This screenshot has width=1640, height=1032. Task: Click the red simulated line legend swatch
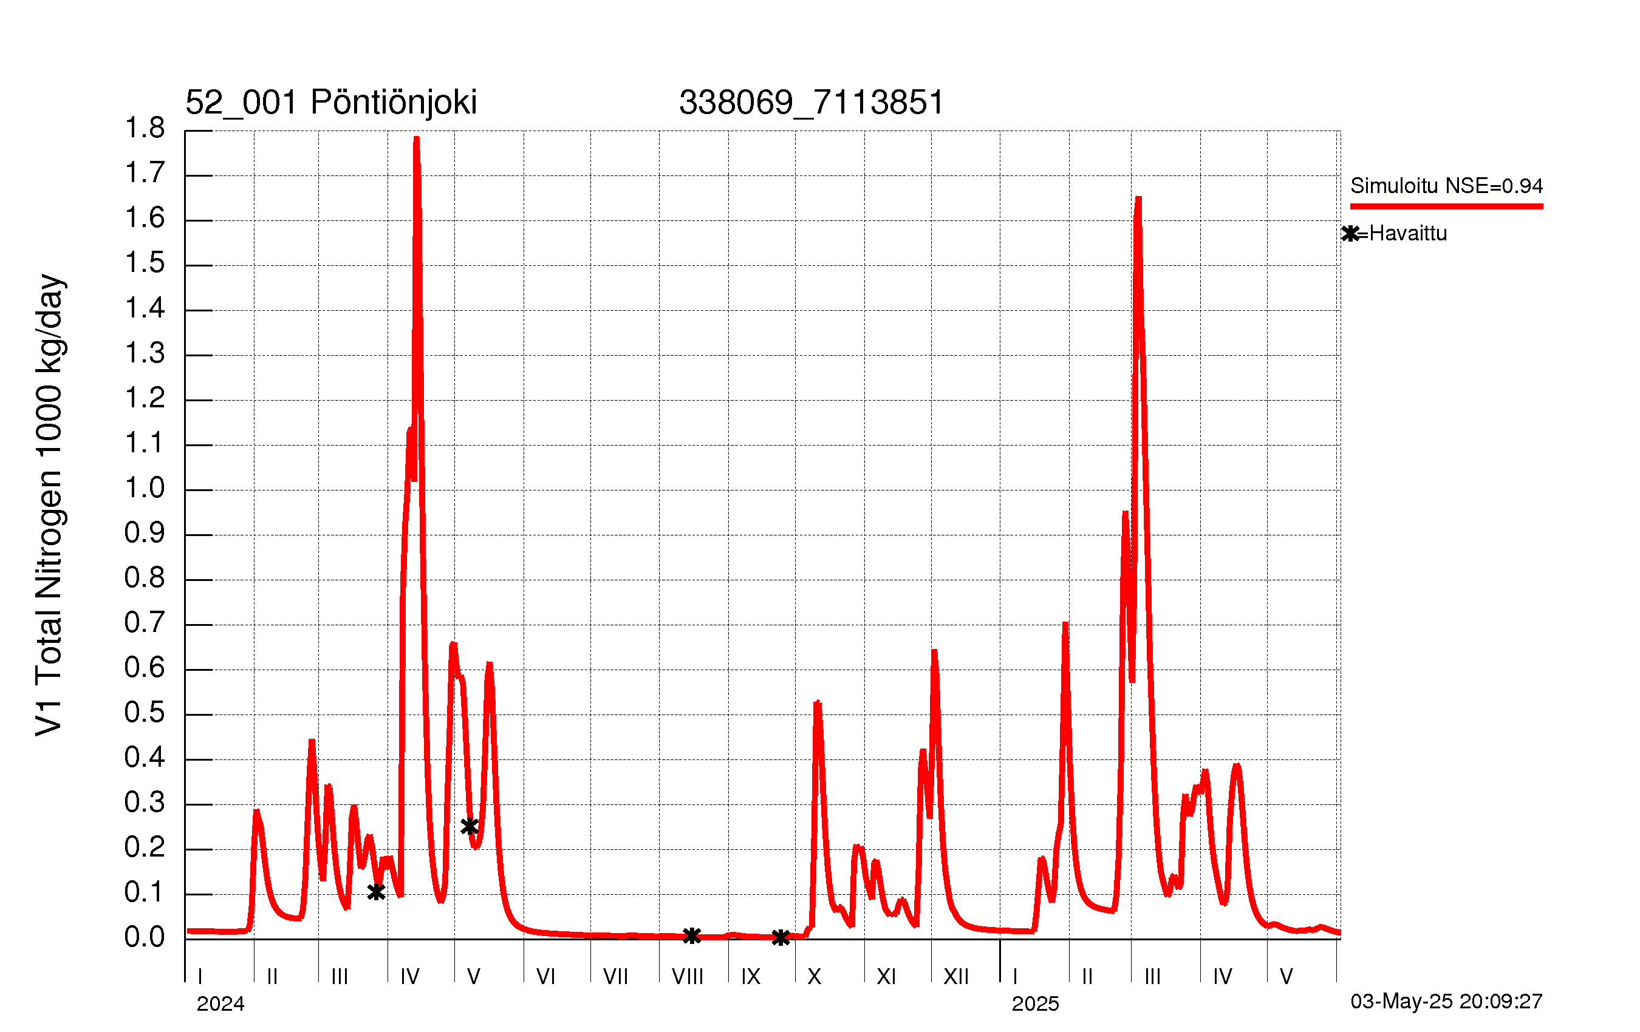1447,206
